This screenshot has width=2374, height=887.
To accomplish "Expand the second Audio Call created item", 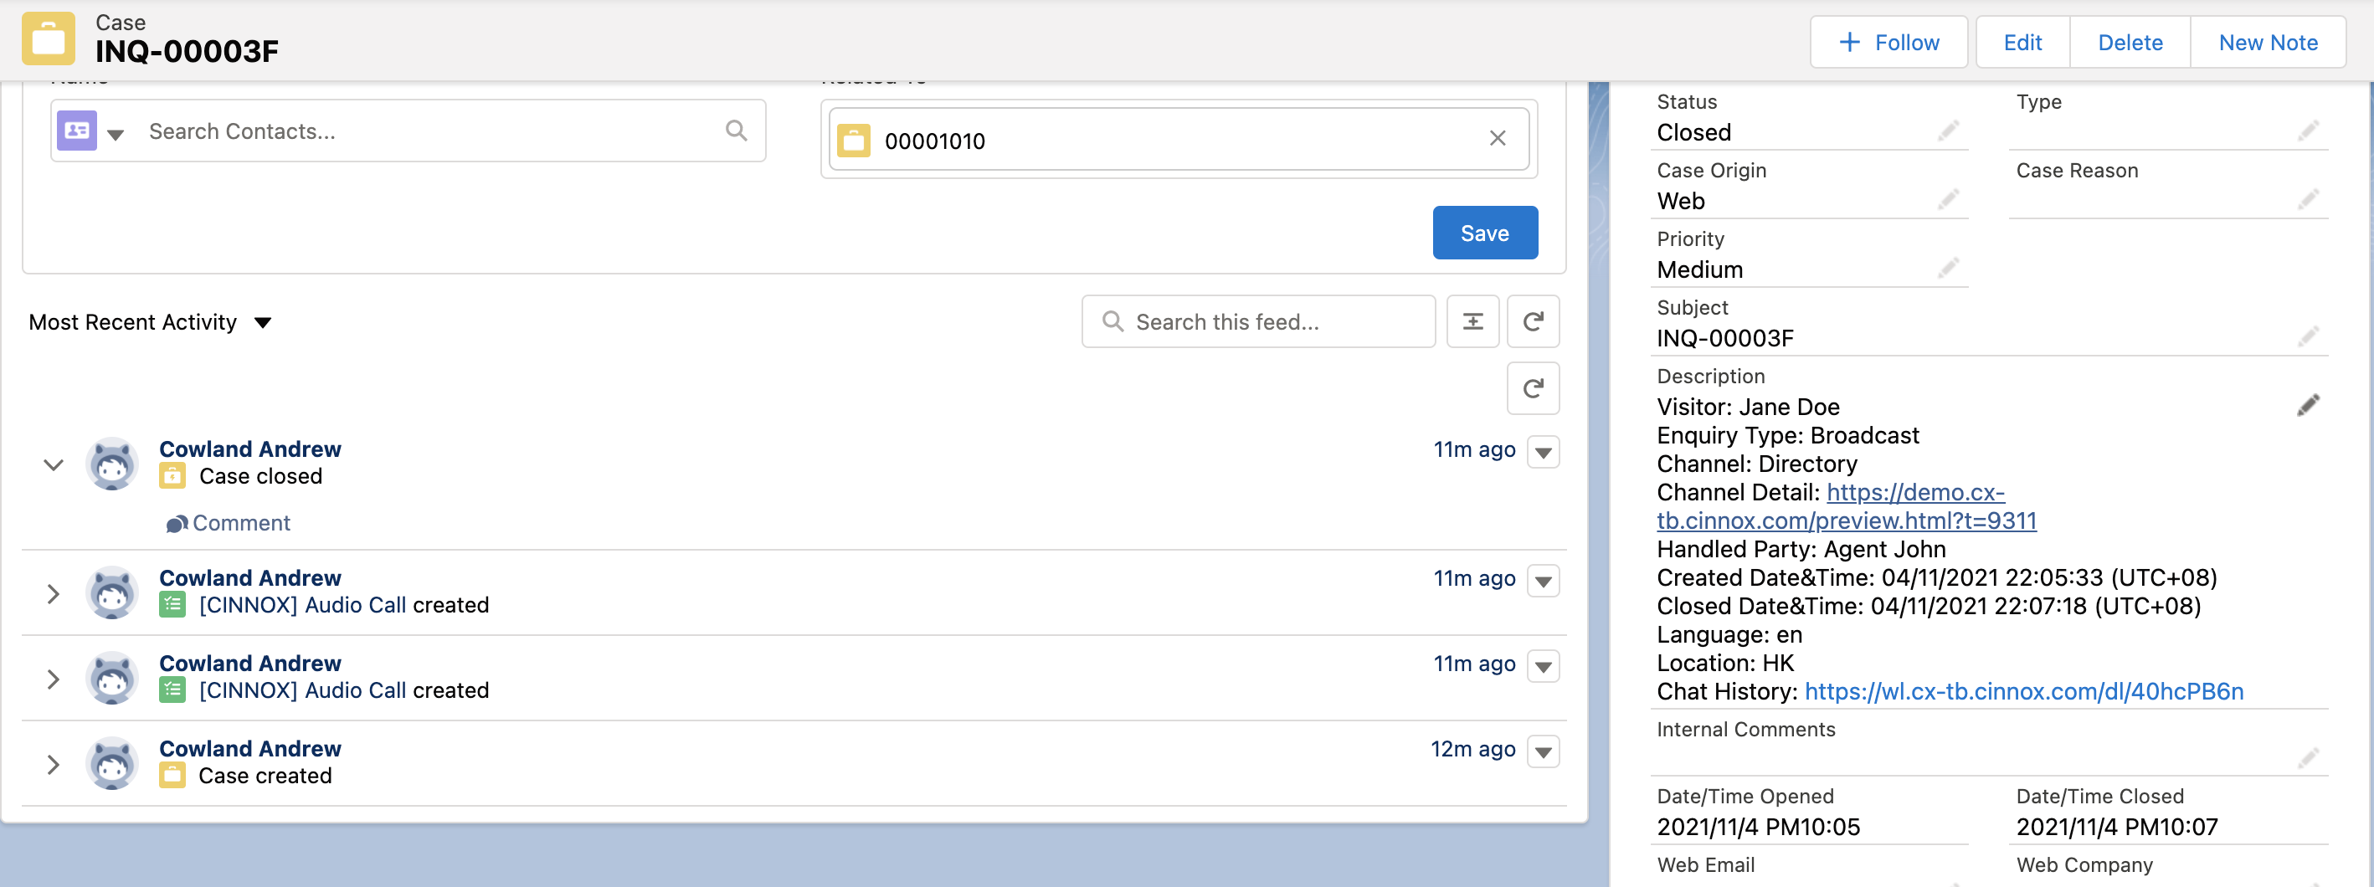I will pyautogui.click(x=54, y=679).
